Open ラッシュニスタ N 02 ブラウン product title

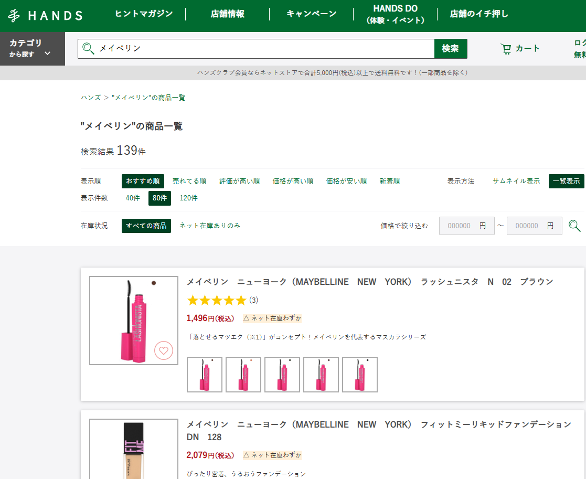pos(370,282)
